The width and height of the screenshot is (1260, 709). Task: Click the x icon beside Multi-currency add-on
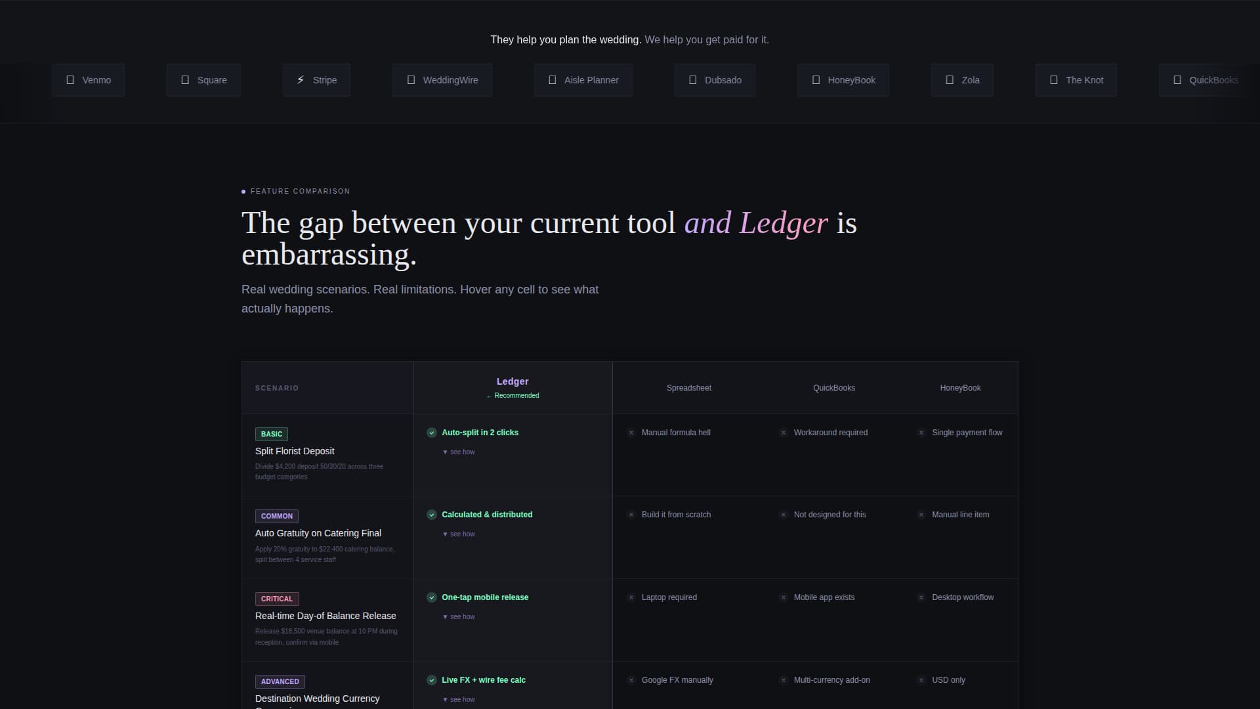pyautogui.click(x=784, y=680)
